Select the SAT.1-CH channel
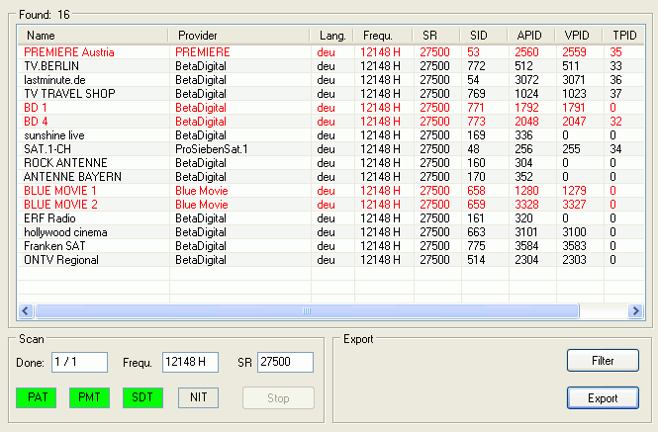Image resolution: width=658 pixels, height=432 pixels. 331,149
